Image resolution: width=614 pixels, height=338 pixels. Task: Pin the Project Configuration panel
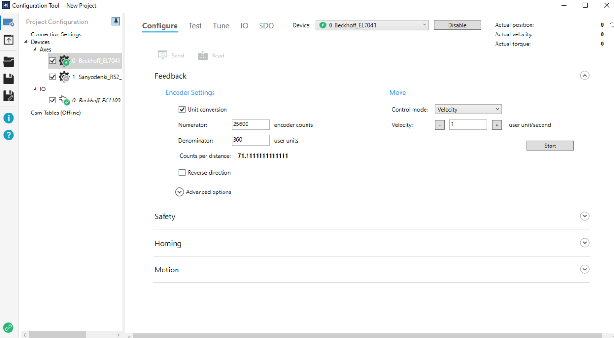pyautogui.click(x=116, y=22)
